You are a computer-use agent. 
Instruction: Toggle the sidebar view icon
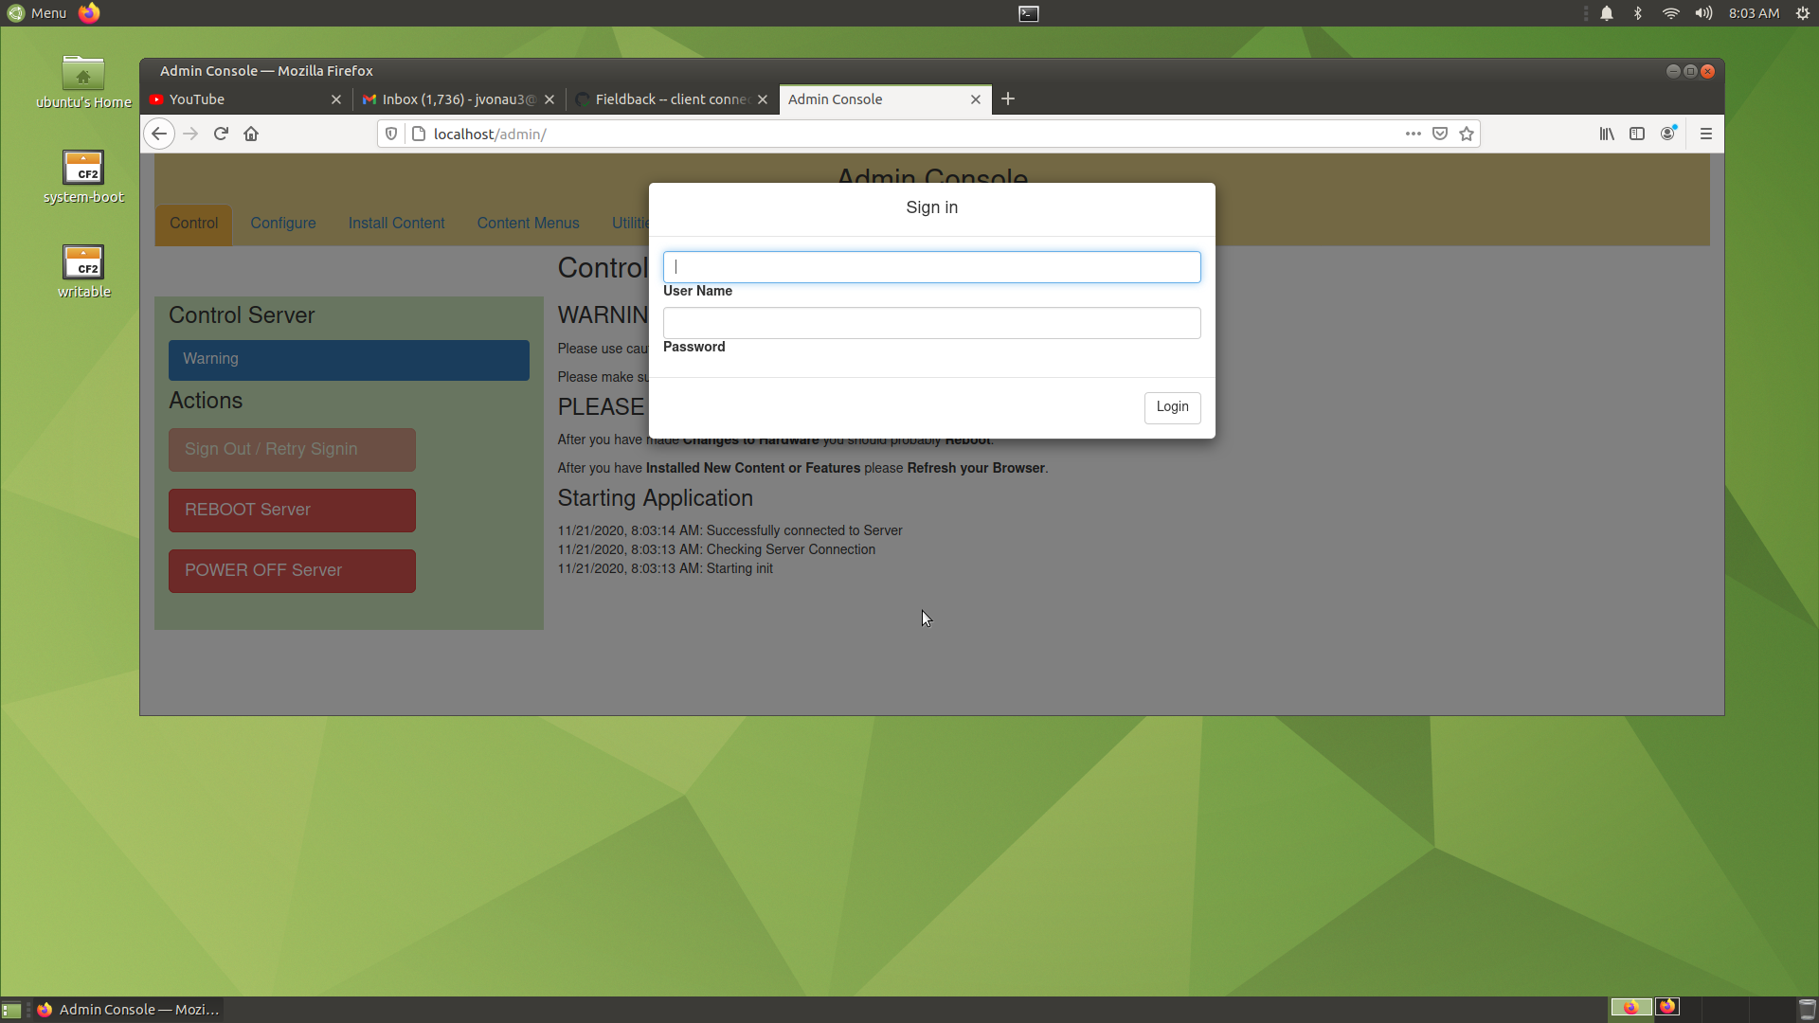[x=1637, y=134]
